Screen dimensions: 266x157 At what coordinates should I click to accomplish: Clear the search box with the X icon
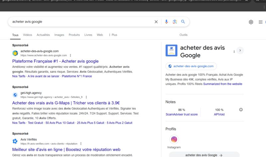(x=156, y=22)
